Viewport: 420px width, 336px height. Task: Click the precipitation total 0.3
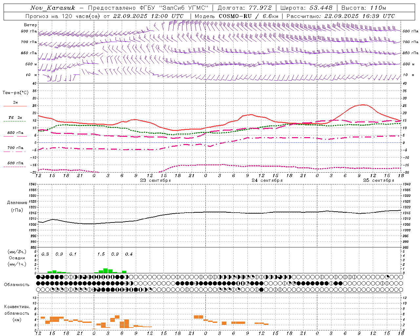pos(45,254)
